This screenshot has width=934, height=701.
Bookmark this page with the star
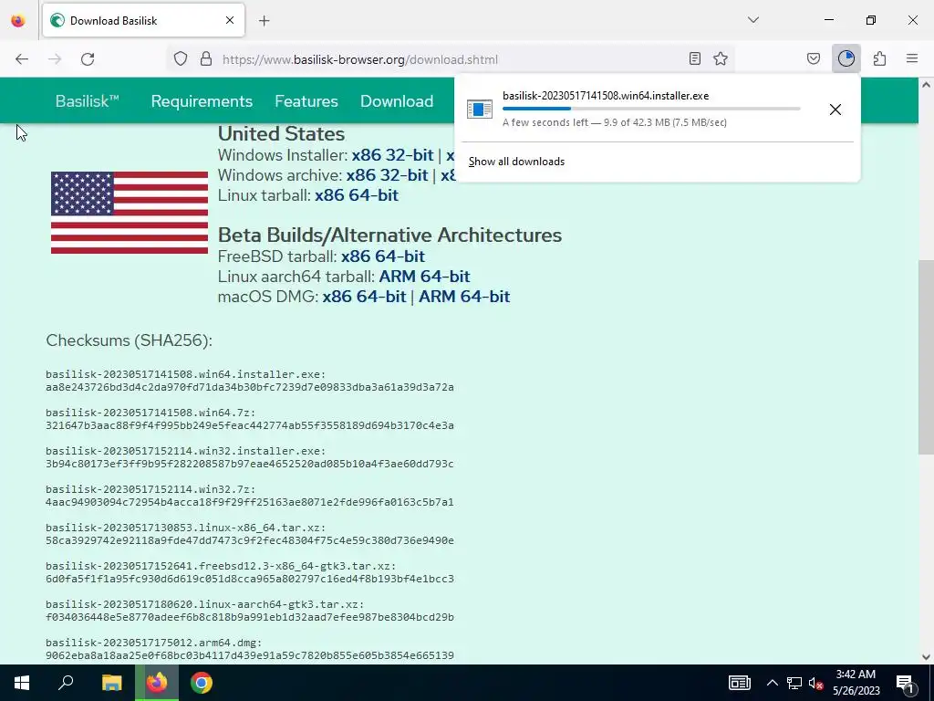(721, 58)
